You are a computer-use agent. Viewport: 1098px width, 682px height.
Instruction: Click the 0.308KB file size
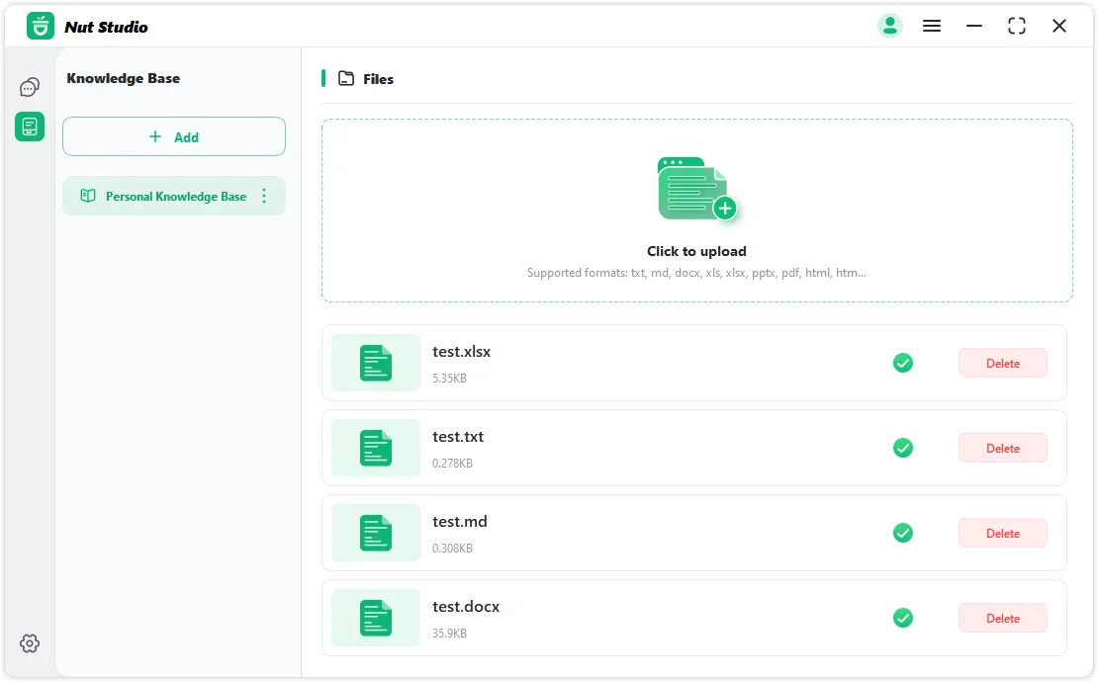coord(452,549)
